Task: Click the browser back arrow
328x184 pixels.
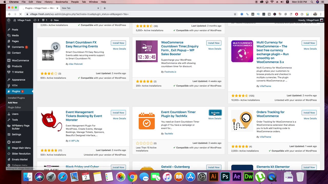Action: pyautogui.click(x=9, y=14)
